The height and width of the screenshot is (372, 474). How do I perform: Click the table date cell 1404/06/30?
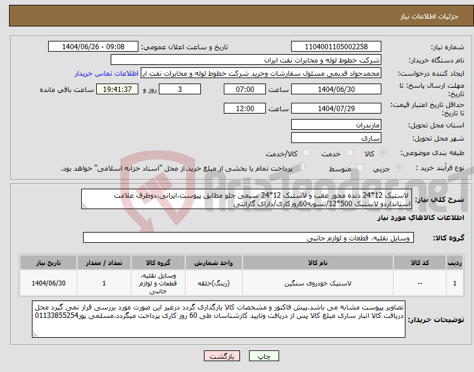[48, 283]
